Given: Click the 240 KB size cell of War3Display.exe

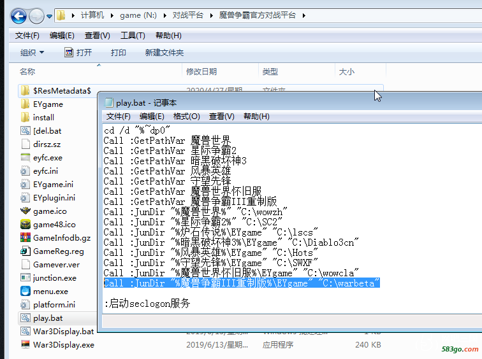Looking at the screenshot, I should [368, 345].
